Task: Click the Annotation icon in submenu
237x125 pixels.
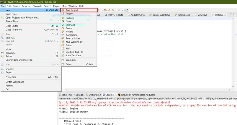Action: point(63,35)
